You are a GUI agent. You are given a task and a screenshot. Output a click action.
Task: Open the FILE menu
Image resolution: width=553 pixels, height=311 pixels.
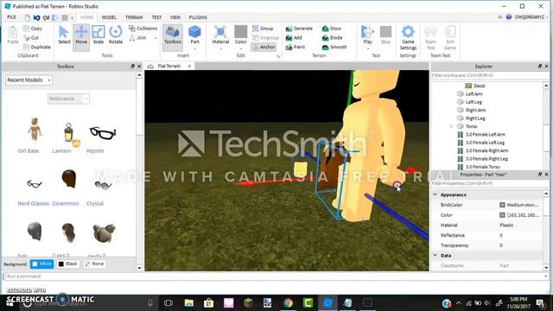[x=11, y=17]
